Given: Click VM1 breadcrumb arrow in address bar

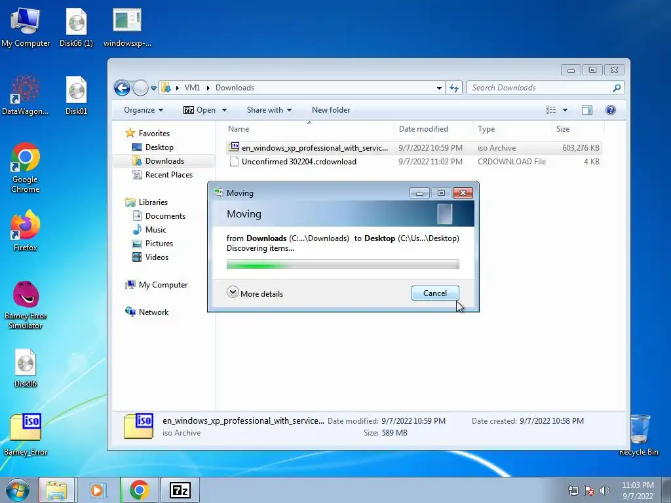Looking at the screenshot, I should (177, 88).
